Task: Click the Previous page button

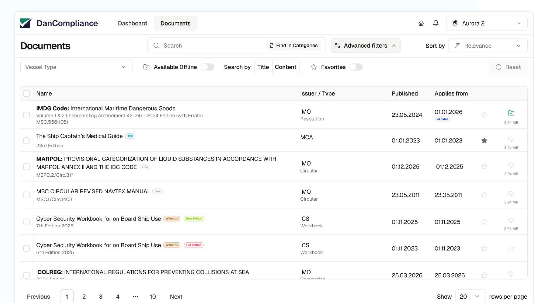Action: click(38, 297)
